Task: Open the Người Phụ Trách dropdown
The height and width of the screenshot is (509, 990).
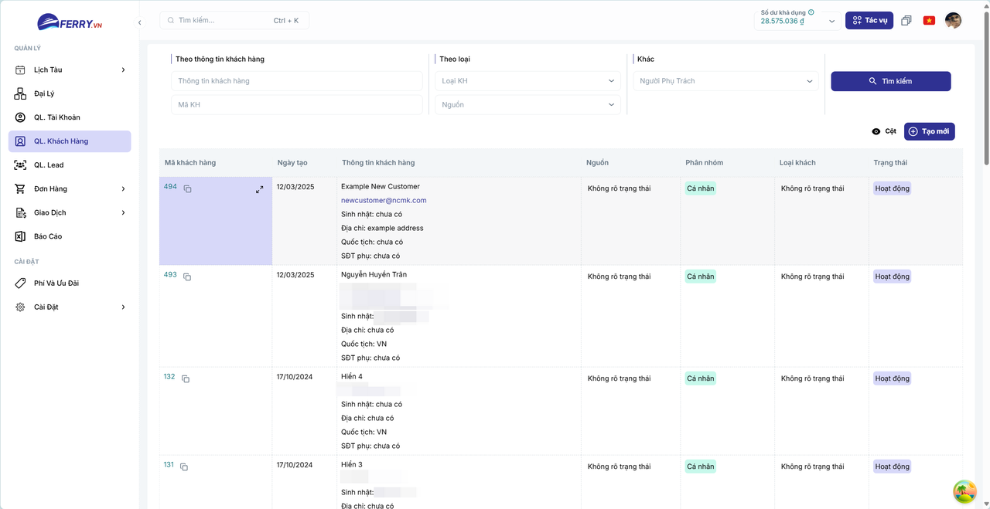Action: [726, 81]
